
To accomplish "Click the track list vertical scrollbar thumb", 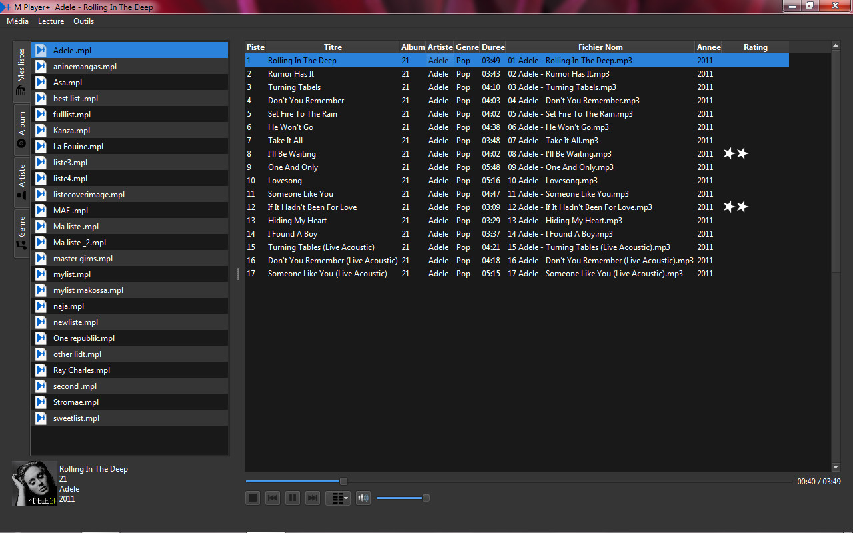I will pos(836,161).
